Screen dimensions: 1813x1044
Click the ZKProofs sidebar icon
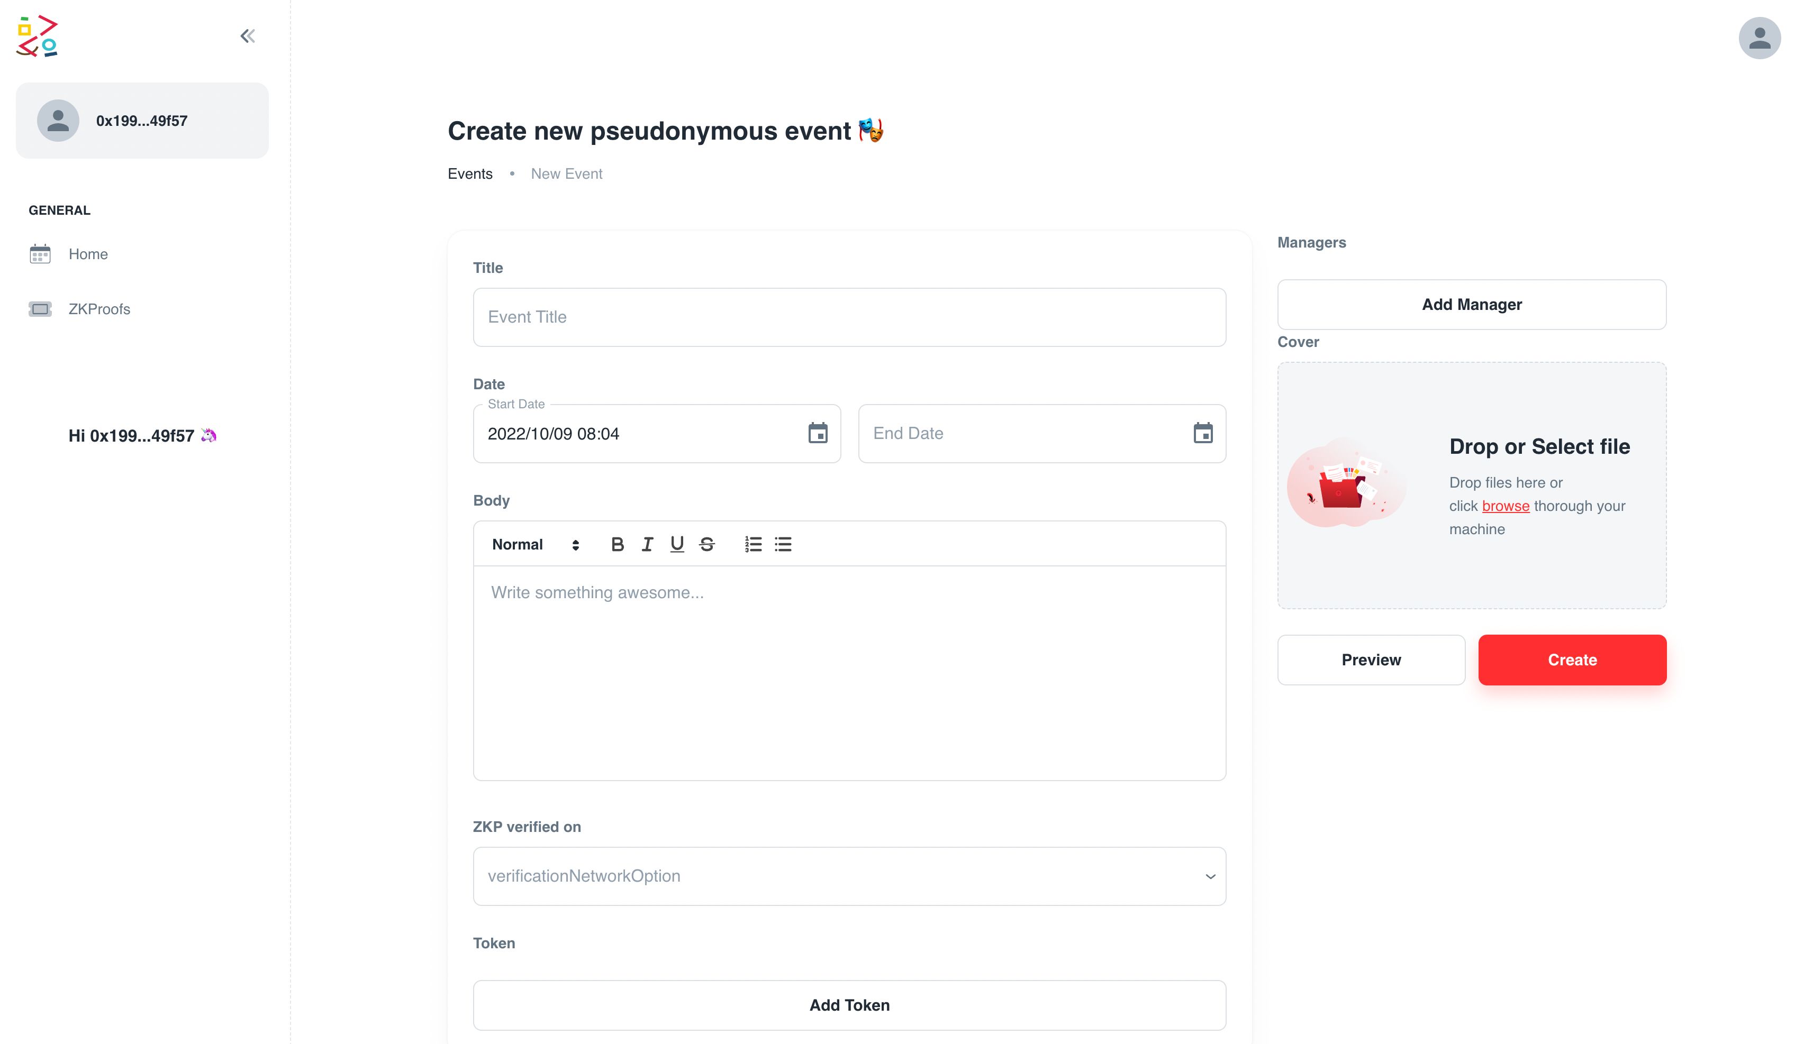[39, 307]
